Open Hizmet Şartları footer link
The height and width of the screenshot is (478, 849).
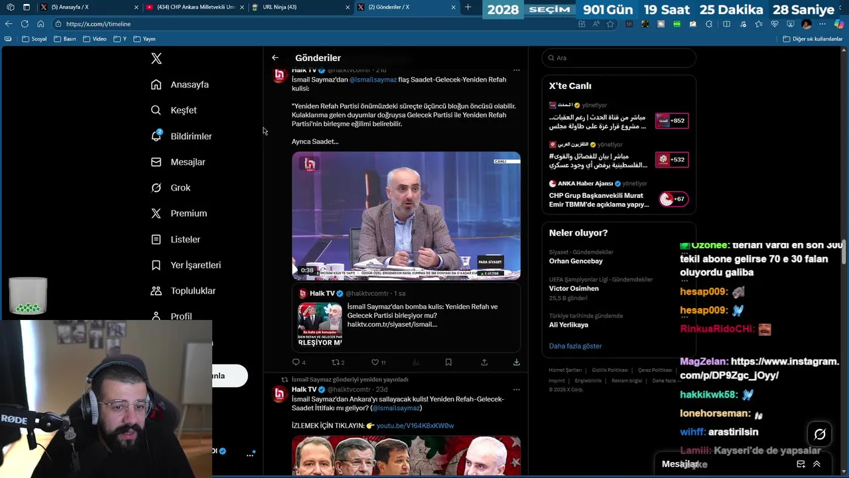tap(565, 370)
